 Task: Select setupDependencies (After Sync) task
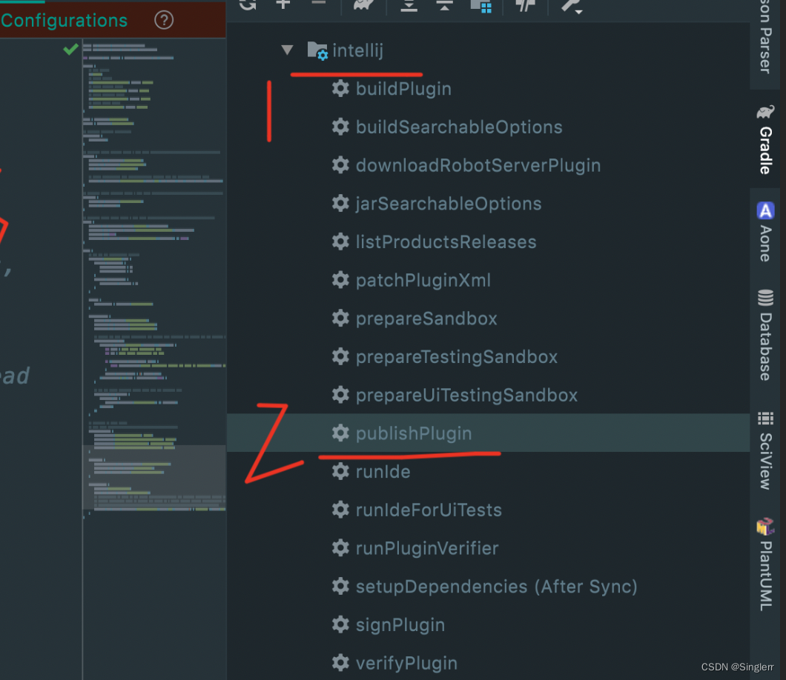[x=496, y=587]
